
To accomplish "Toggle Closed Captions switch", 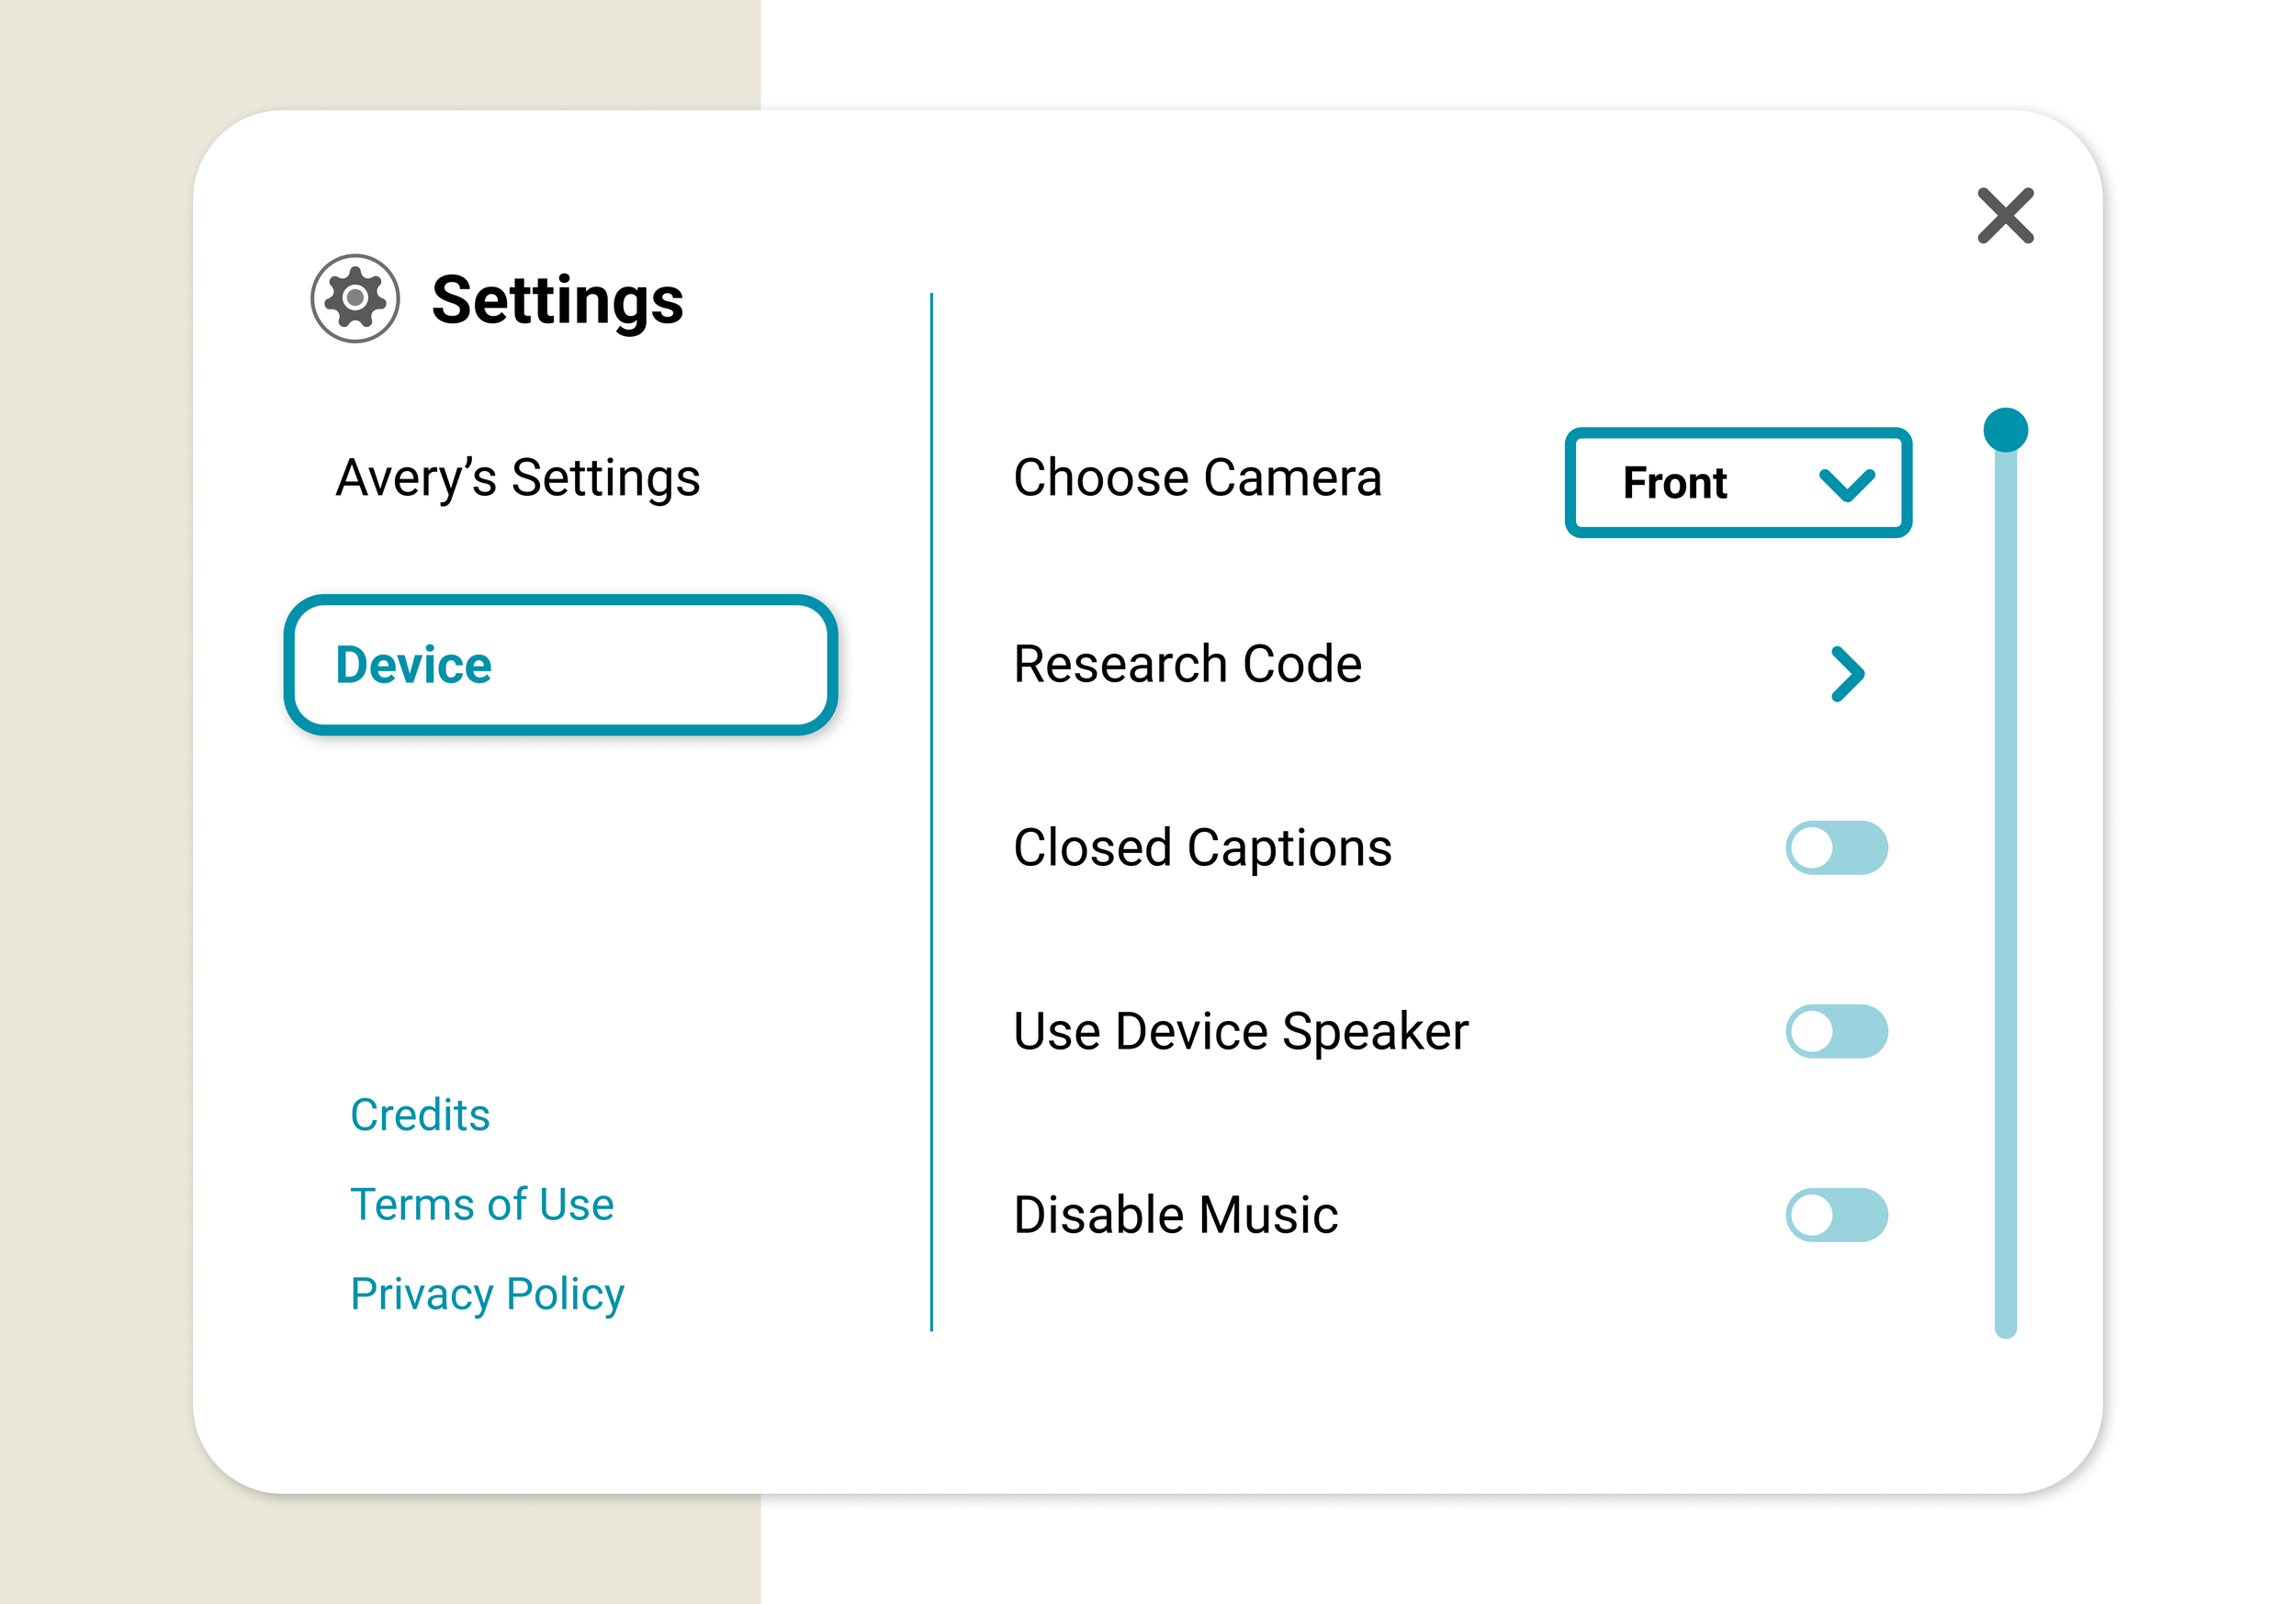I will tap(1836, 848).
